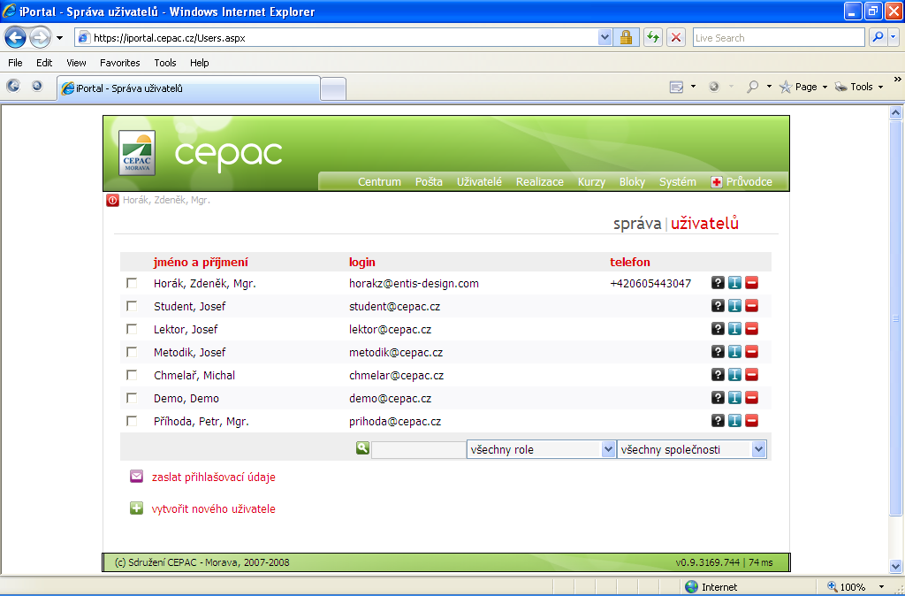The width and height of the screenshot is (905, 596).
Task: Expand the zoom level 100% dropdown
Action: point(881,587)
